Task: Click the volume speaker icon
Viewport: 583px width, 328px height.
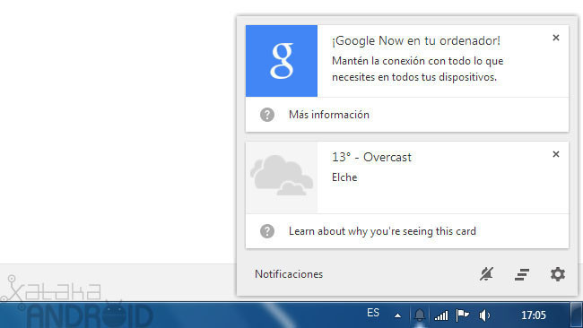Action: tap(484, 315)
